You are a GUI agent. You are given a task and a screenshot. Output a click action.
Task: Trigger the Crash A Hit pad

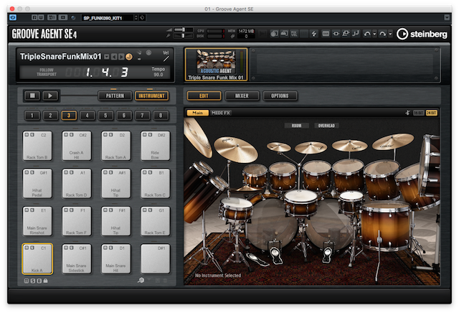point(77,146)
